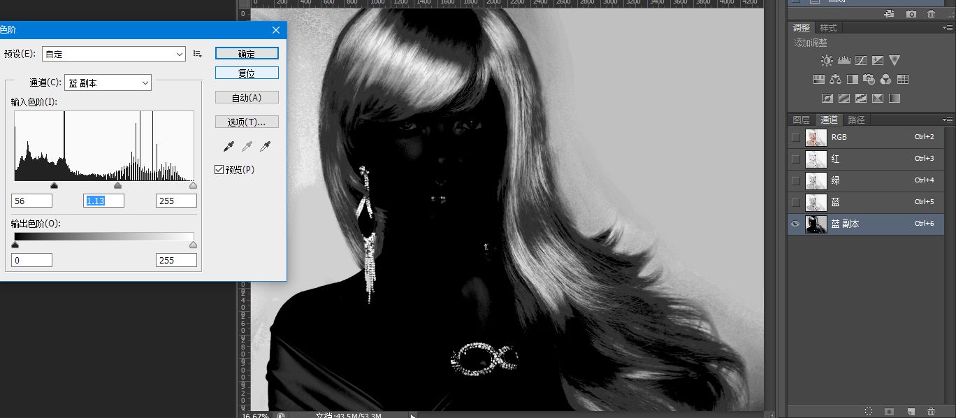Image resolution: width=956 pixels, height=418 pixels.
Task: Open the Levels preset options menu
Action: (x=197, y=52)
